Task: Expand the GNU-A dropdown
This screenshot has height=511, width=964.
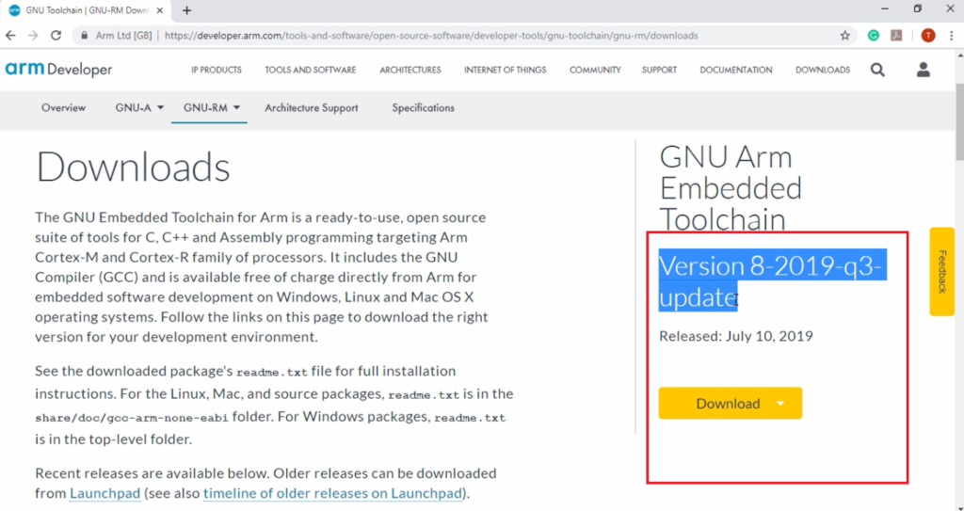Action: click(x=139, y=107)
